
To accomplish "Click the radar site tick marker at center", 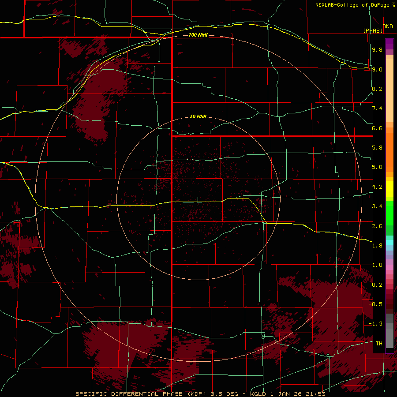I will pyautogui.click(x=198, y=199).
